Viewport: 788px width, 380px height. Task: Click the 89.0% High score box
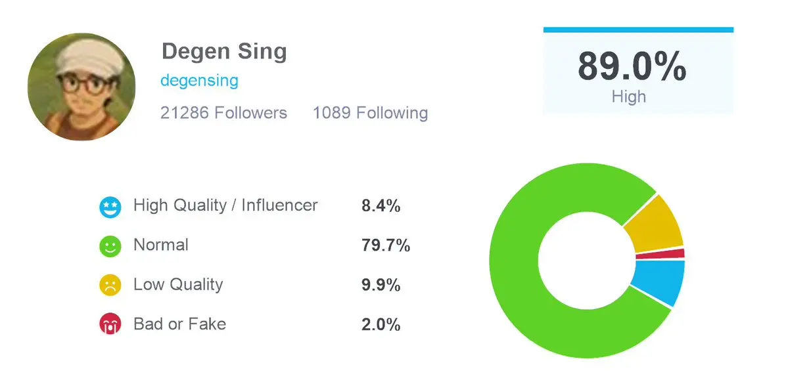pyautogui.click(x=637, y=74)
